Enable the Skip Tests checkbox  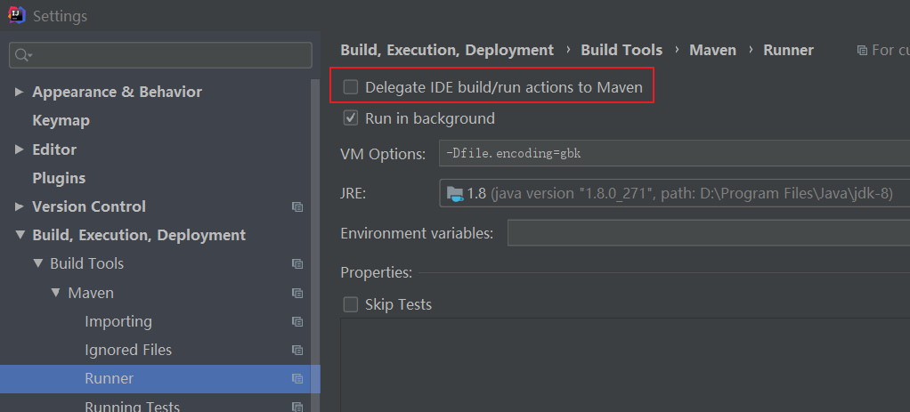351,304
